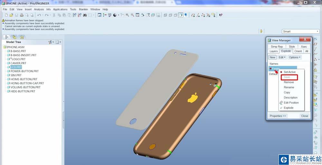Open the undo history dropdown arrow

(x=43, y=15)
